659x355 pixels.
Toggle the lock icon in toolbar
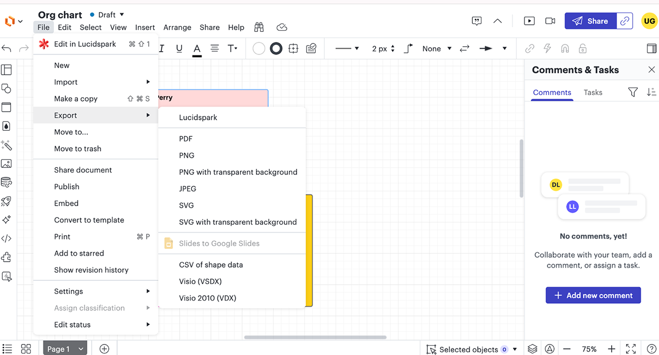click(583, 49)
